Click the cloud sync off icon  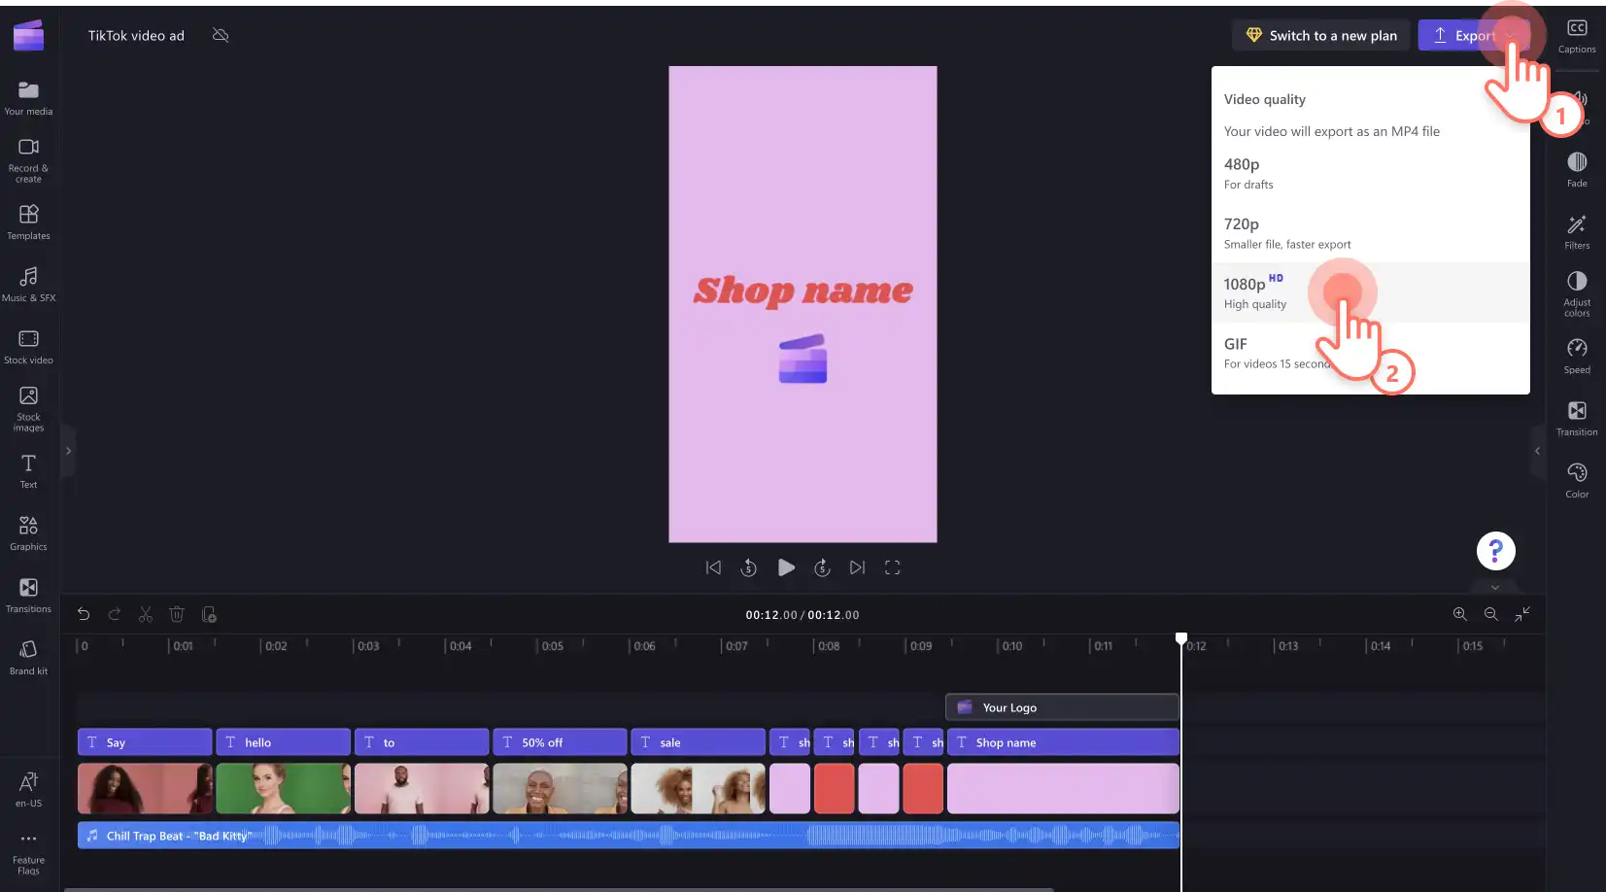(221, 35)
